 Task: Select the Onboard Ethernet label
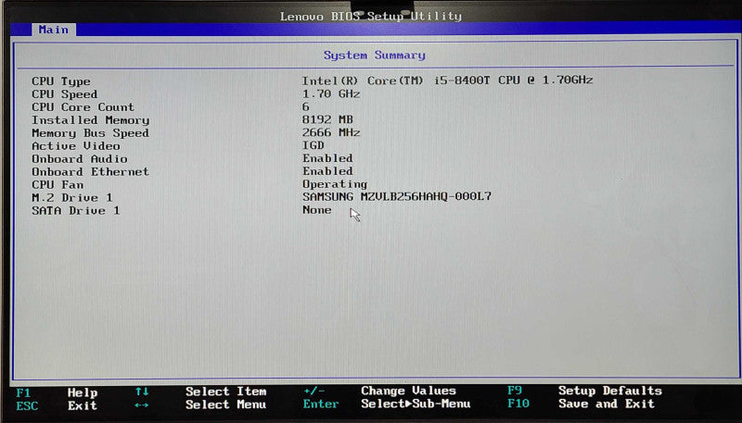coord(90,172)
